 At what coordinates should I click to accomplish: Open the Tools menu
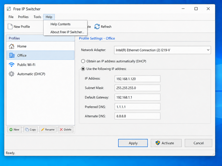pyautogui.click(x=37, y=17)
